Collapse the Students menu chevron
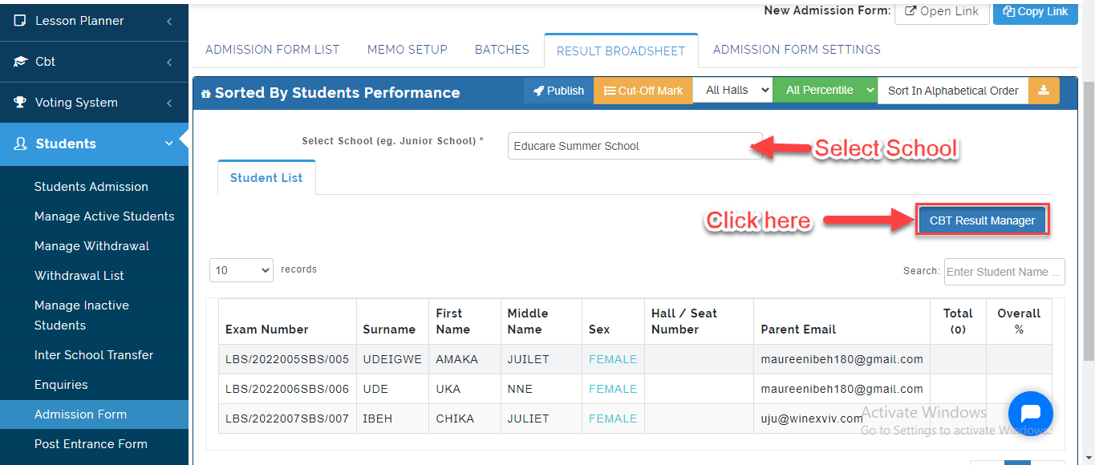1095x465 pixels. [x=169, y=144]
